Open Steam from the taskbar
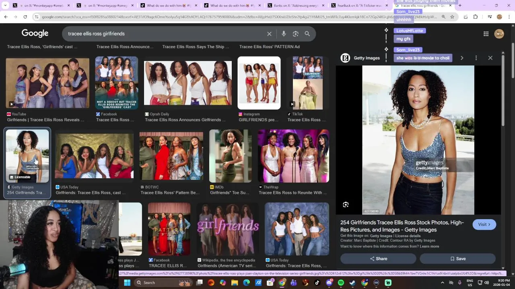Screen dimensions: 515x289 tap(352, 283)
